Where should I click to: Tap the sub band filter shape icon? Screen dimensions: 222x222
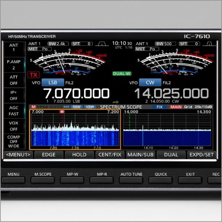[209, 44]
